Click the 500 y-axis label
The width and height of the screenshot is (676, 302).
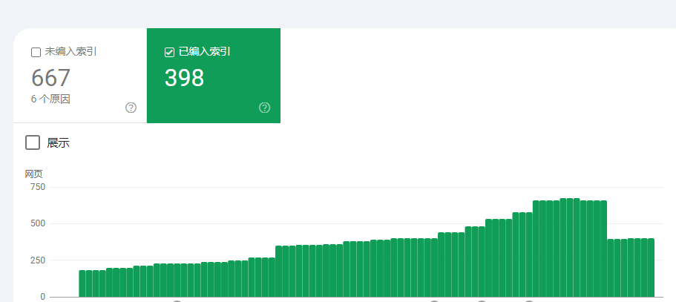37,223
